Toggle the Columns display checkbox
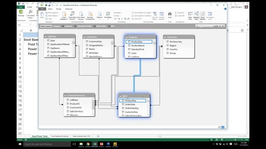Image resolution: width=266 pixels, height=149 pixels. point(63,26)
